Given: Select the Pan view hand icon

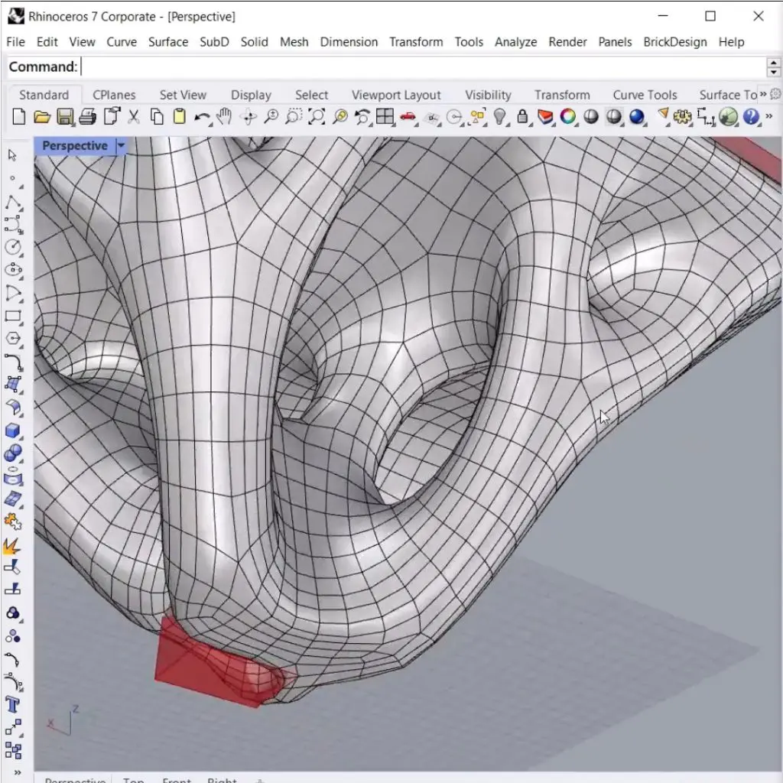Looking at the screenshot, I should (224, 117).
